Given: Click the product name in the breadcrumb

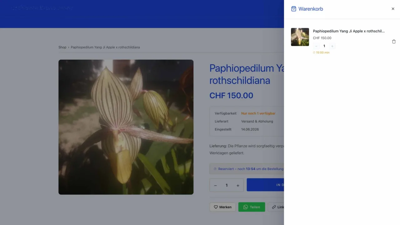Looking at the screenshot, I should pos(105,47).
